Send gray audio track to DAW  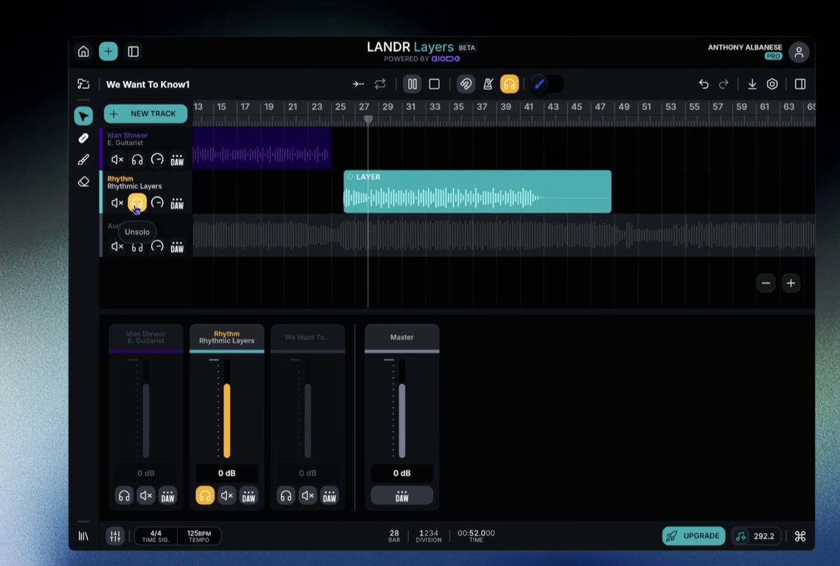tap(177, 246)
